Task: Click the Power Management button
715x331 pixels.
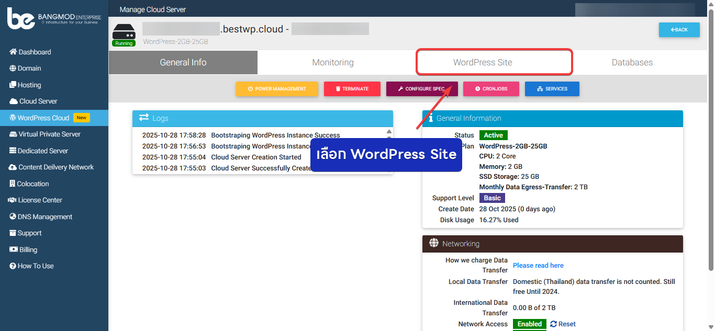Action: click(x=277, y=89)
